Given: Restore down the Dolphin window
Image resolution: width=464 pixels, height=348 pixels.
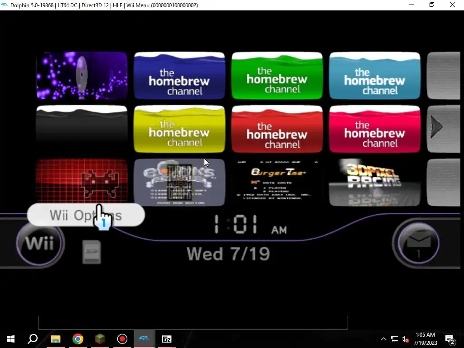Looking at the screenshot, I should [432, 5].
